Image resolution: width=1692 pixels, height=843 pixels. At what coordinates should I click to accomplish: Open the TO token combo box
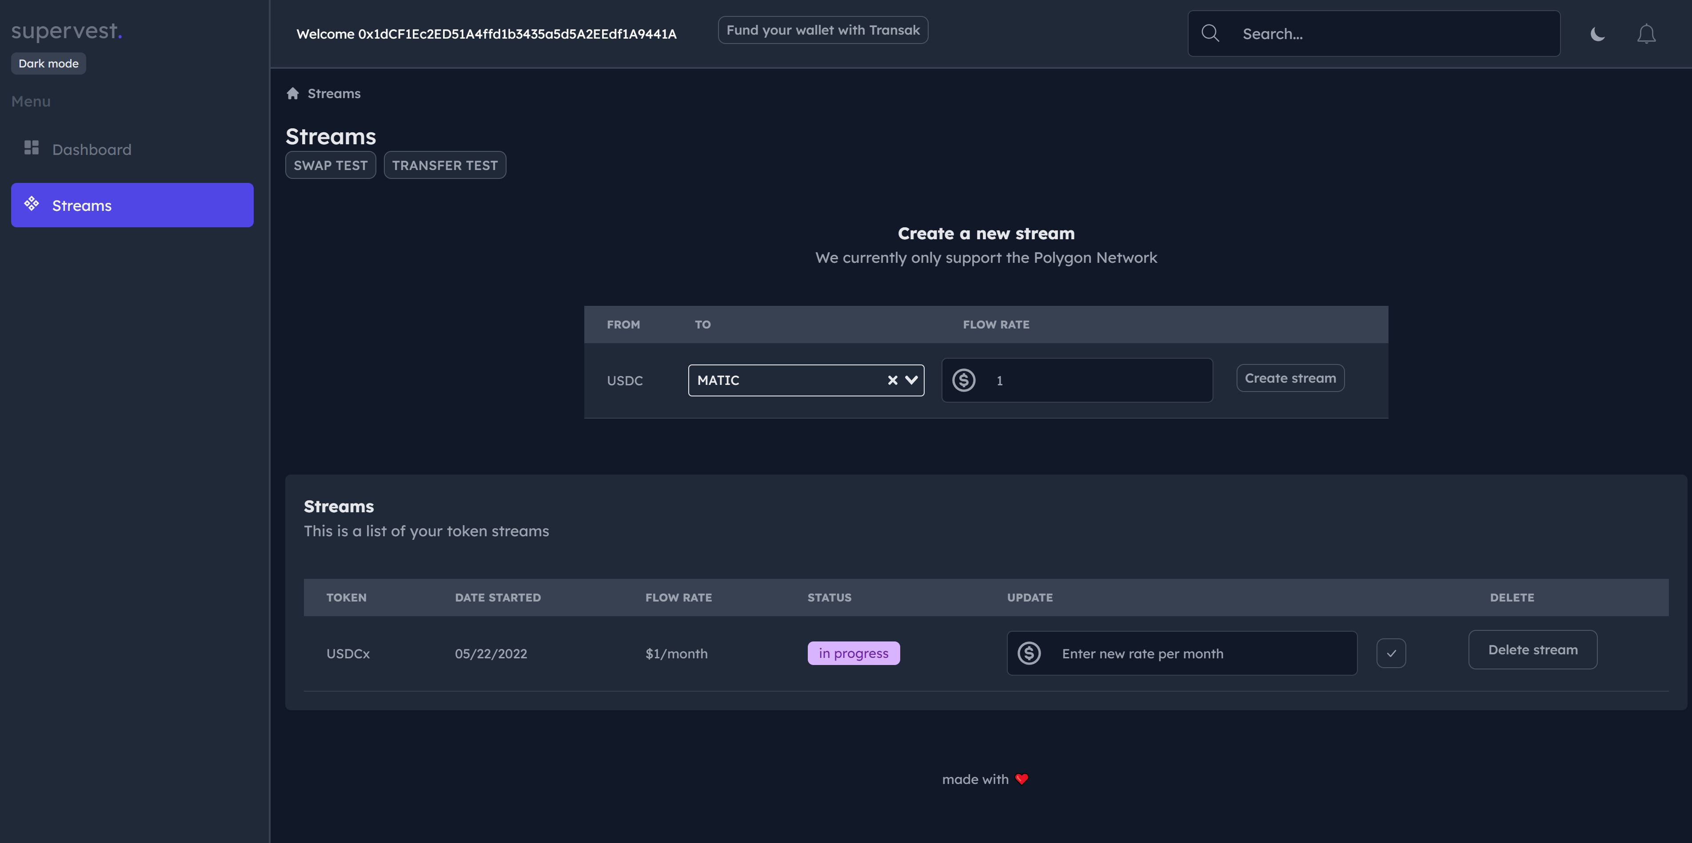(806, 380)
